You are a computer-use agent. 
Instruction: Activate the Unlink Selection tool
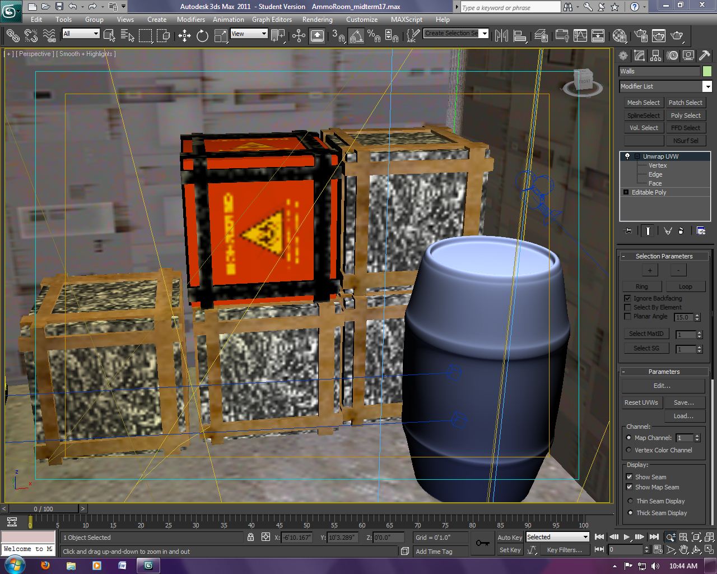click(x=31, y=36)
